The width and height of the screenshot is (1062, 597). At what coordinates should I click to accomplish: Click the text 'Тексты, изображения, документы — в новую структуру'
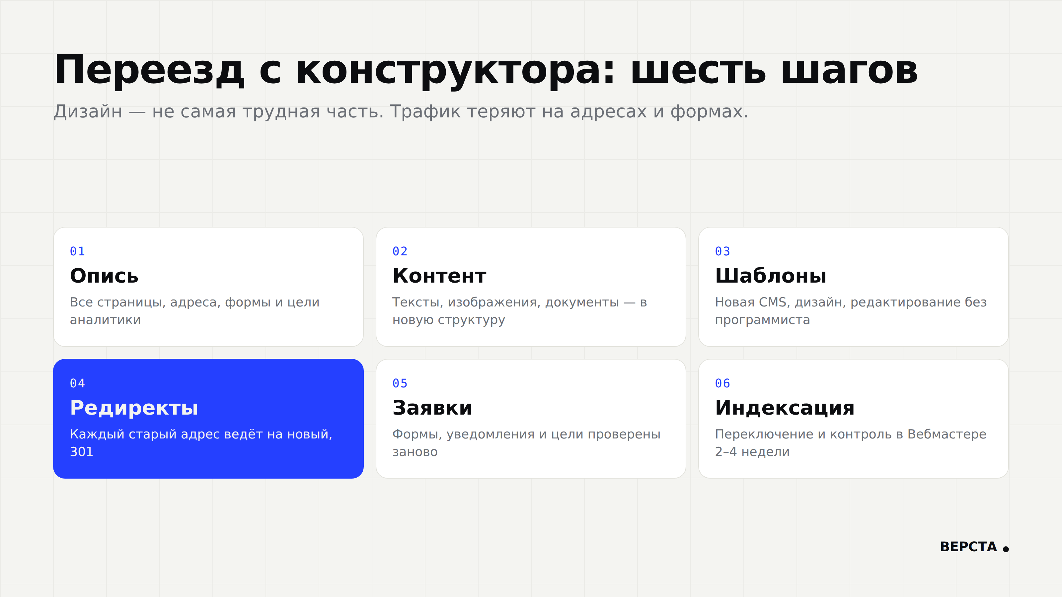[x=519, y=311]
